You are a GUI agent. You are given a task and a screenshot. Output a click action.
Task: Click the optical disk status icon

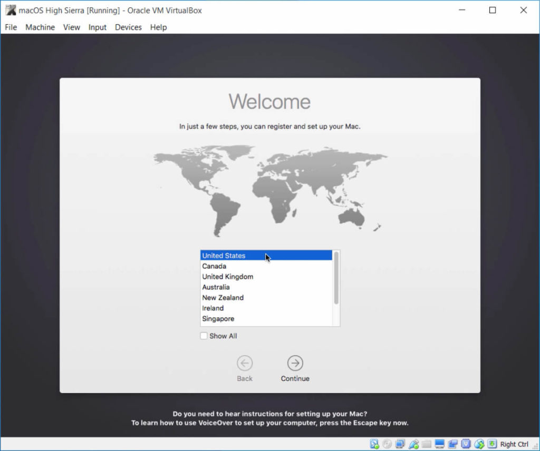click(387, 444)
